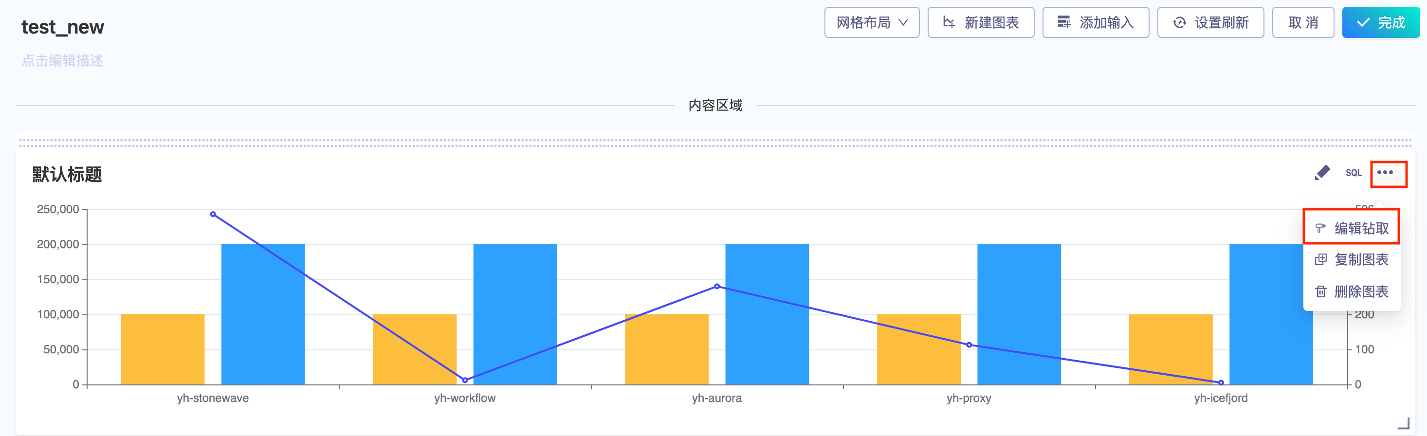Click the checkmark icon in 完成
Image resolution: width=1427 pixels, height=436 pixels.
pyautogui.click(x=1363, y=23)
